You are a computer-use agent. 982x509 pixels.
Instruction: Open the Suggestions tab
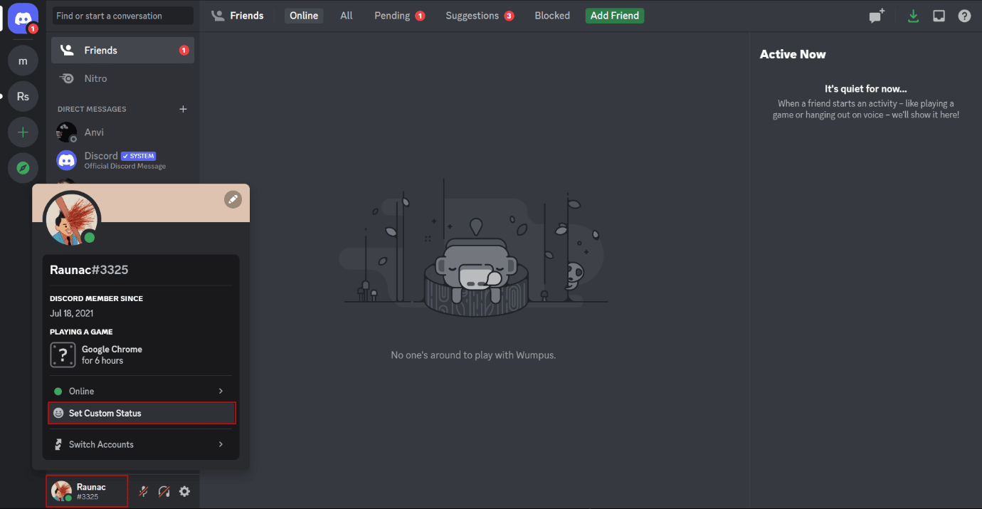[480, 16]
